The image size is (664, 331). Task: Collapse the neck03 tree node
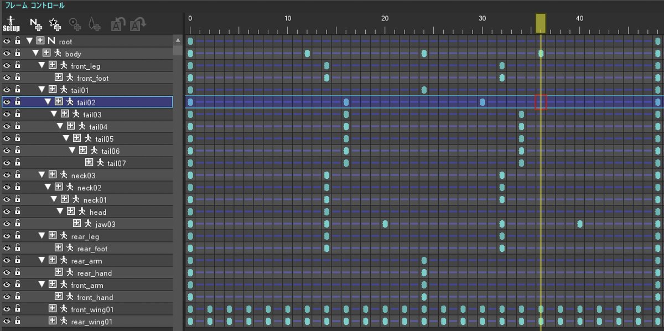[42, 175]
